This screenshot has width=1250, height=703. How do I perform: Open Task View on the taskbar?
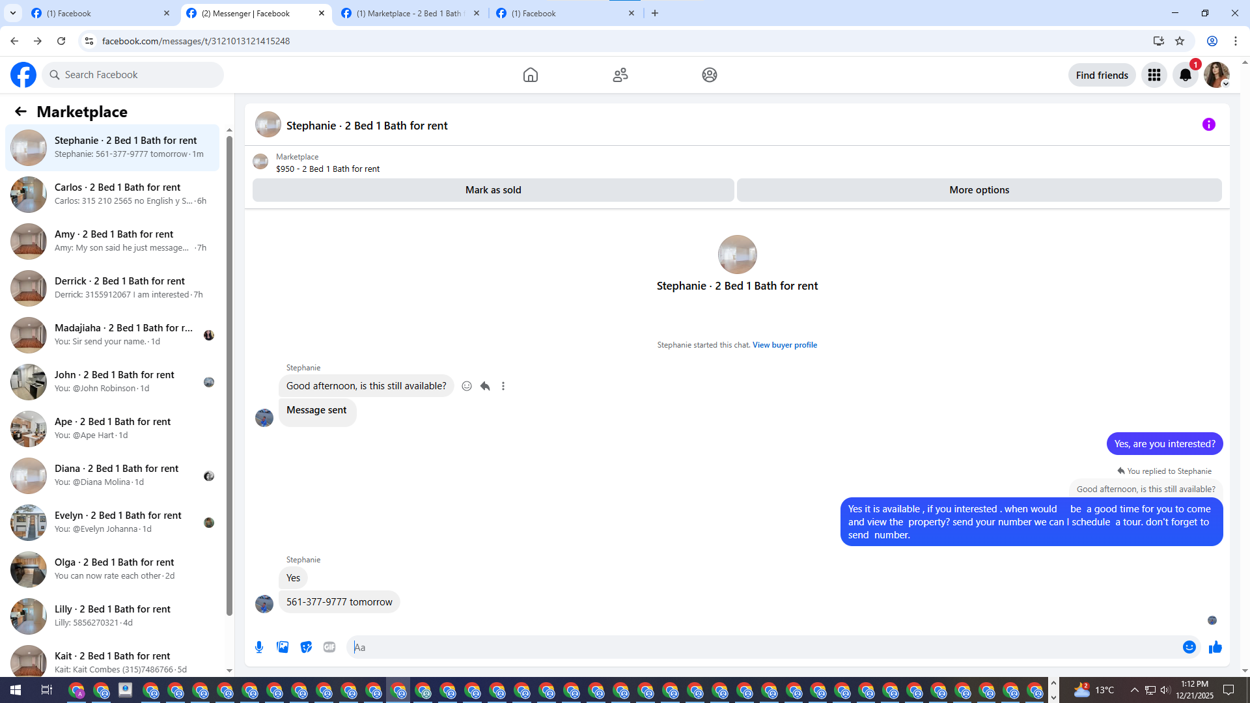pos(46,690)
